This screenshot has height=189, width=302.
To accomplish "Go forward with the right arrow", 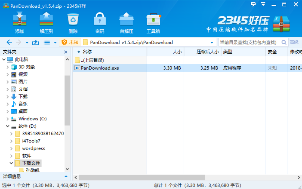I will 18,42.
